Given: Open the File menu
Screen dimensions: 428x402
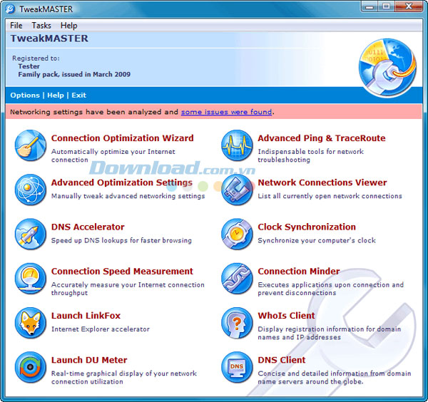Looking at the screenshot, I should pos(16,26).
